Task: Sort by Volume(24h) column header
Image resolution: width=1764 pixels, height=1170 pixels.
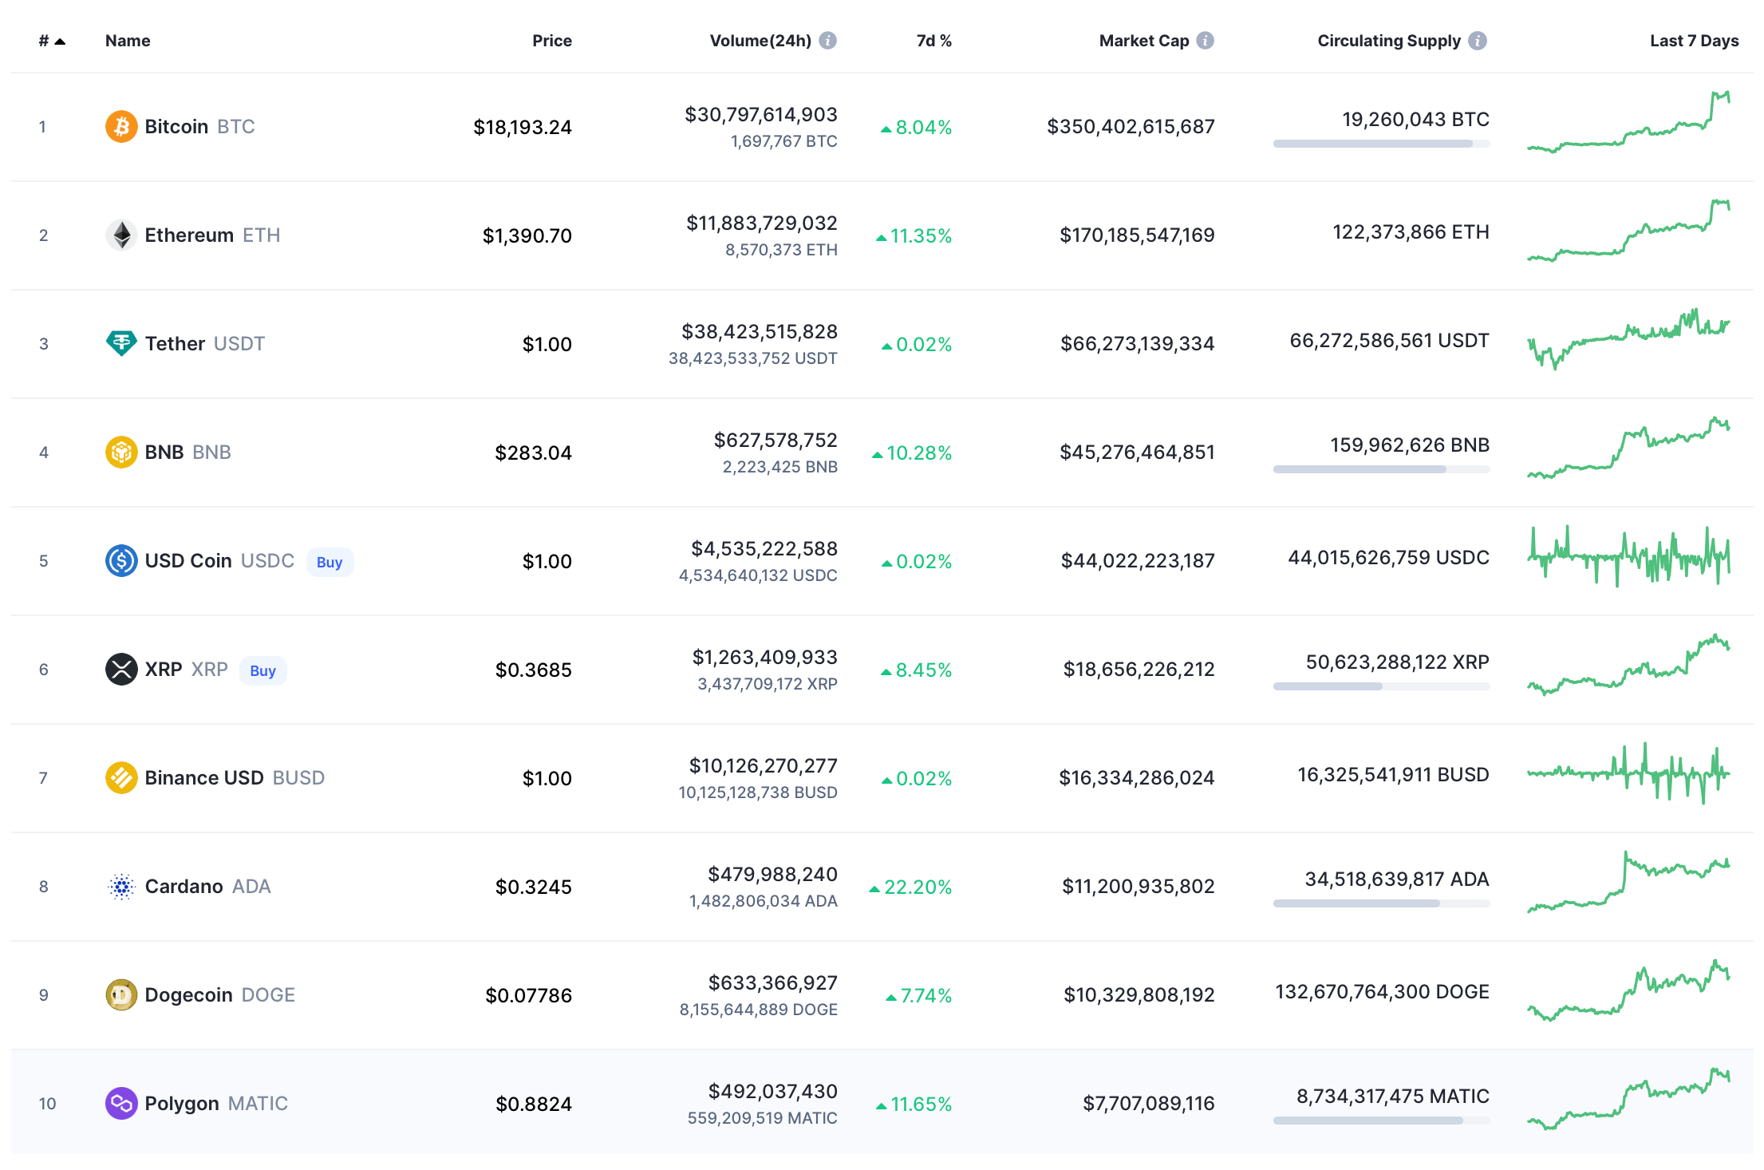Action: click(760, 41)
